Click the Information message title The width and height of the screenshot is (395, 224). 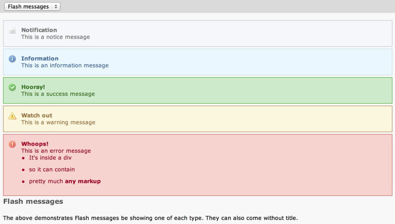40,58
